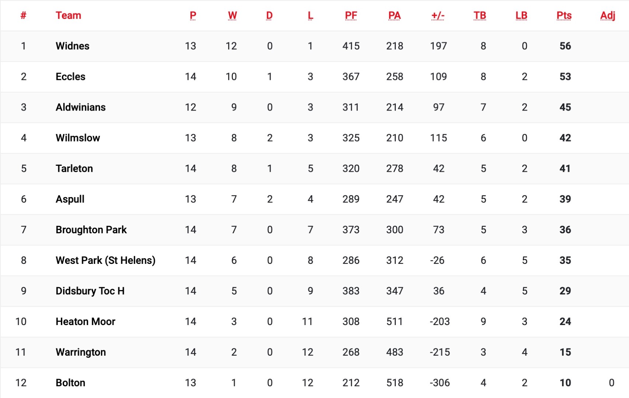Click the PF column header
The width and height of the screenshot is (629, 398).
point(351,15)
